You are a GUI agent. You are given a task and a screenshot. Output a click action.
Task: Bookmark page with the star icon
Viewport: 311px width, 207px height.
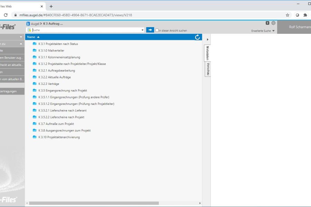tap(287, 15)
